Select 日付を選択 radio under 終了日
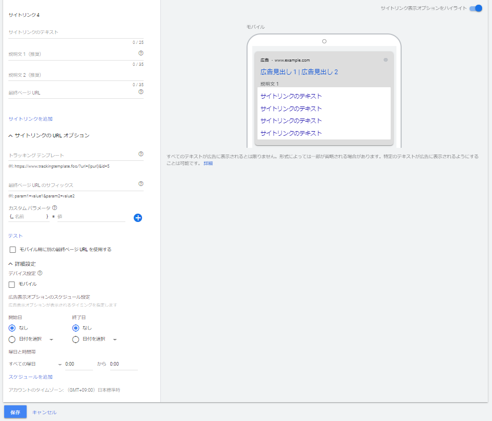 point(76,340)
